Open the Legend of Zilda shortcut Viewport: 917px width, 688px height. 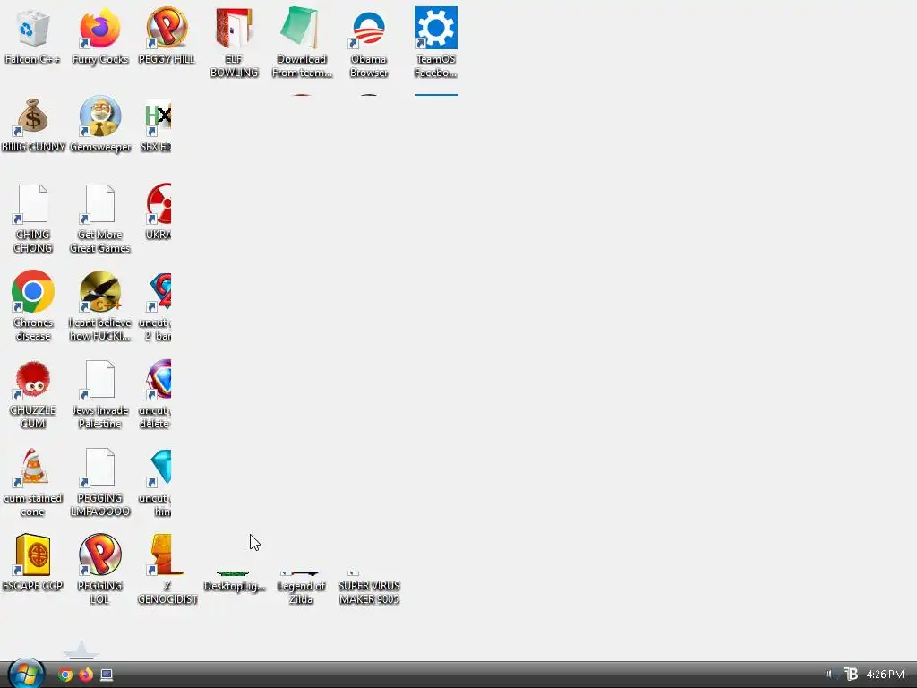pyautogui.click(x=301, y=588)
